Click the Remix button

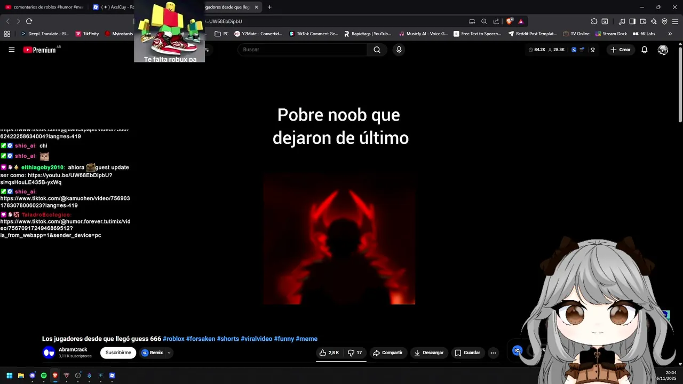click(x=152, y=353)
